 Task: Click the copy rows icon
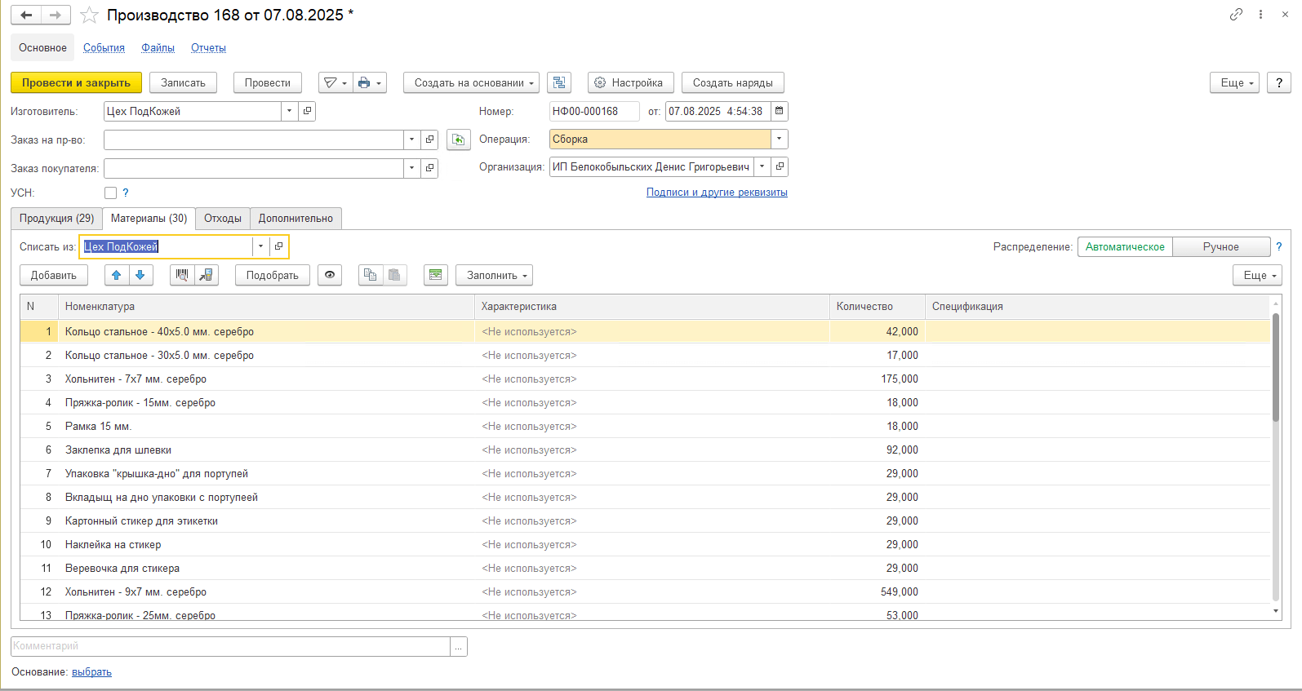point(371,275)
